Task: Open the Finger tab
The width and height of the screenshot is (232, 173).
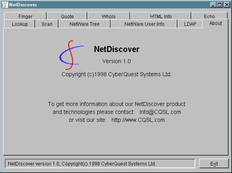Action: pos(25,16)
